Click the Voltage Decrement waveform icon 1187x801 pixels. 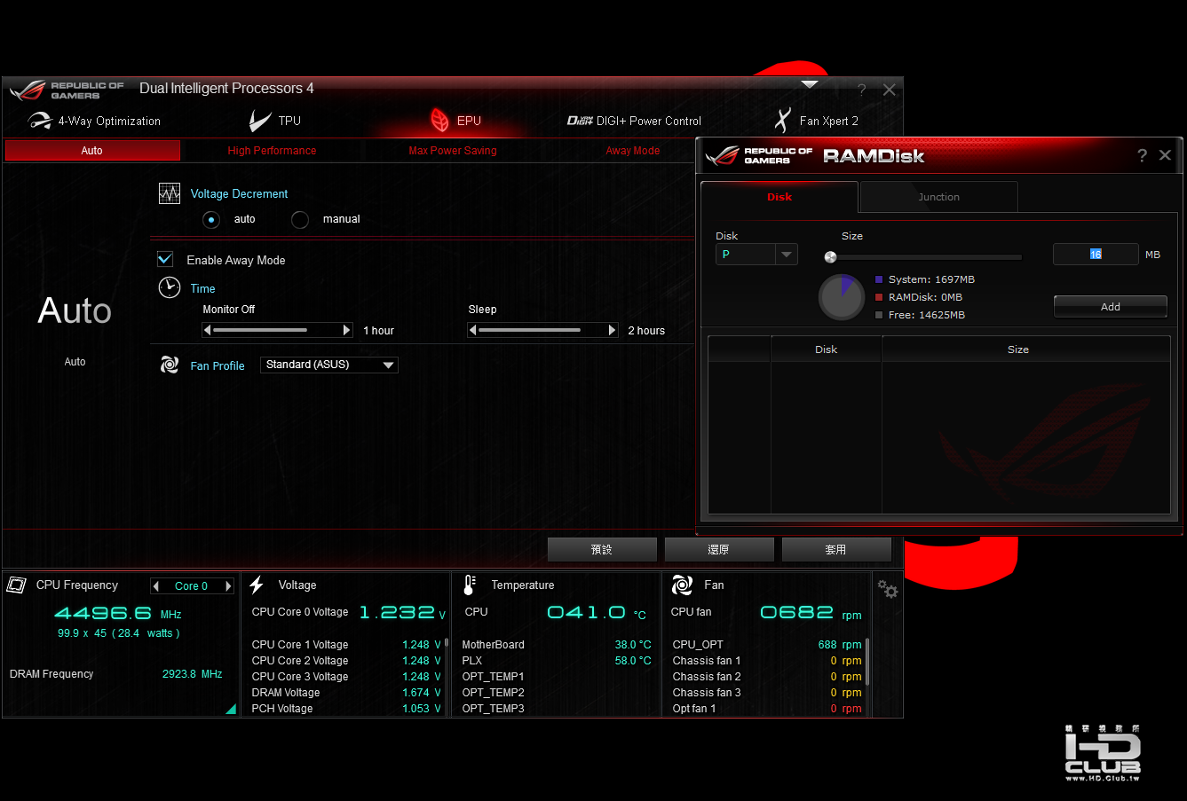pyautogui.click(x=170, y=193)
